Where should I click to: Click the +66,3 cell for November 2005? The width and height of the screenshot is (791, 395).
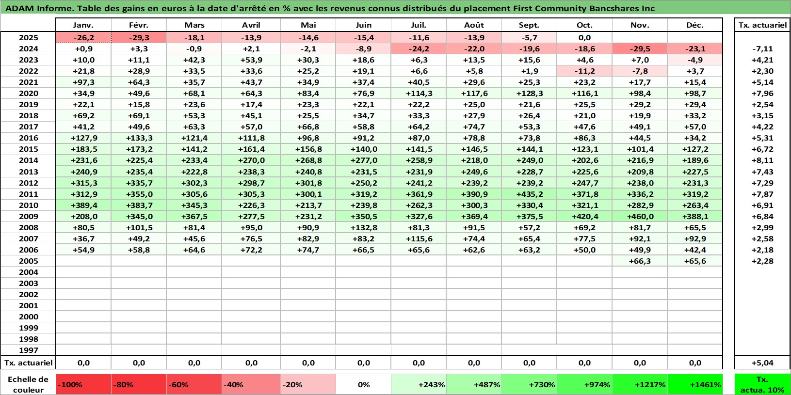(640, 261)
